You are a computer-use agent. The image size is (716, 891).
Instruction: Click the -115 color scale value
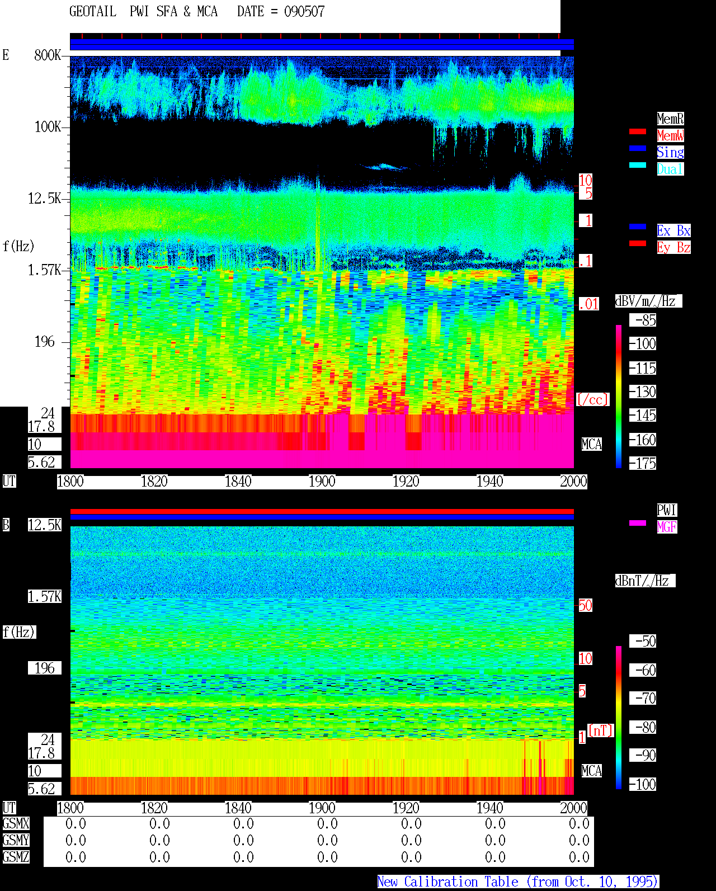pos(643,368)
